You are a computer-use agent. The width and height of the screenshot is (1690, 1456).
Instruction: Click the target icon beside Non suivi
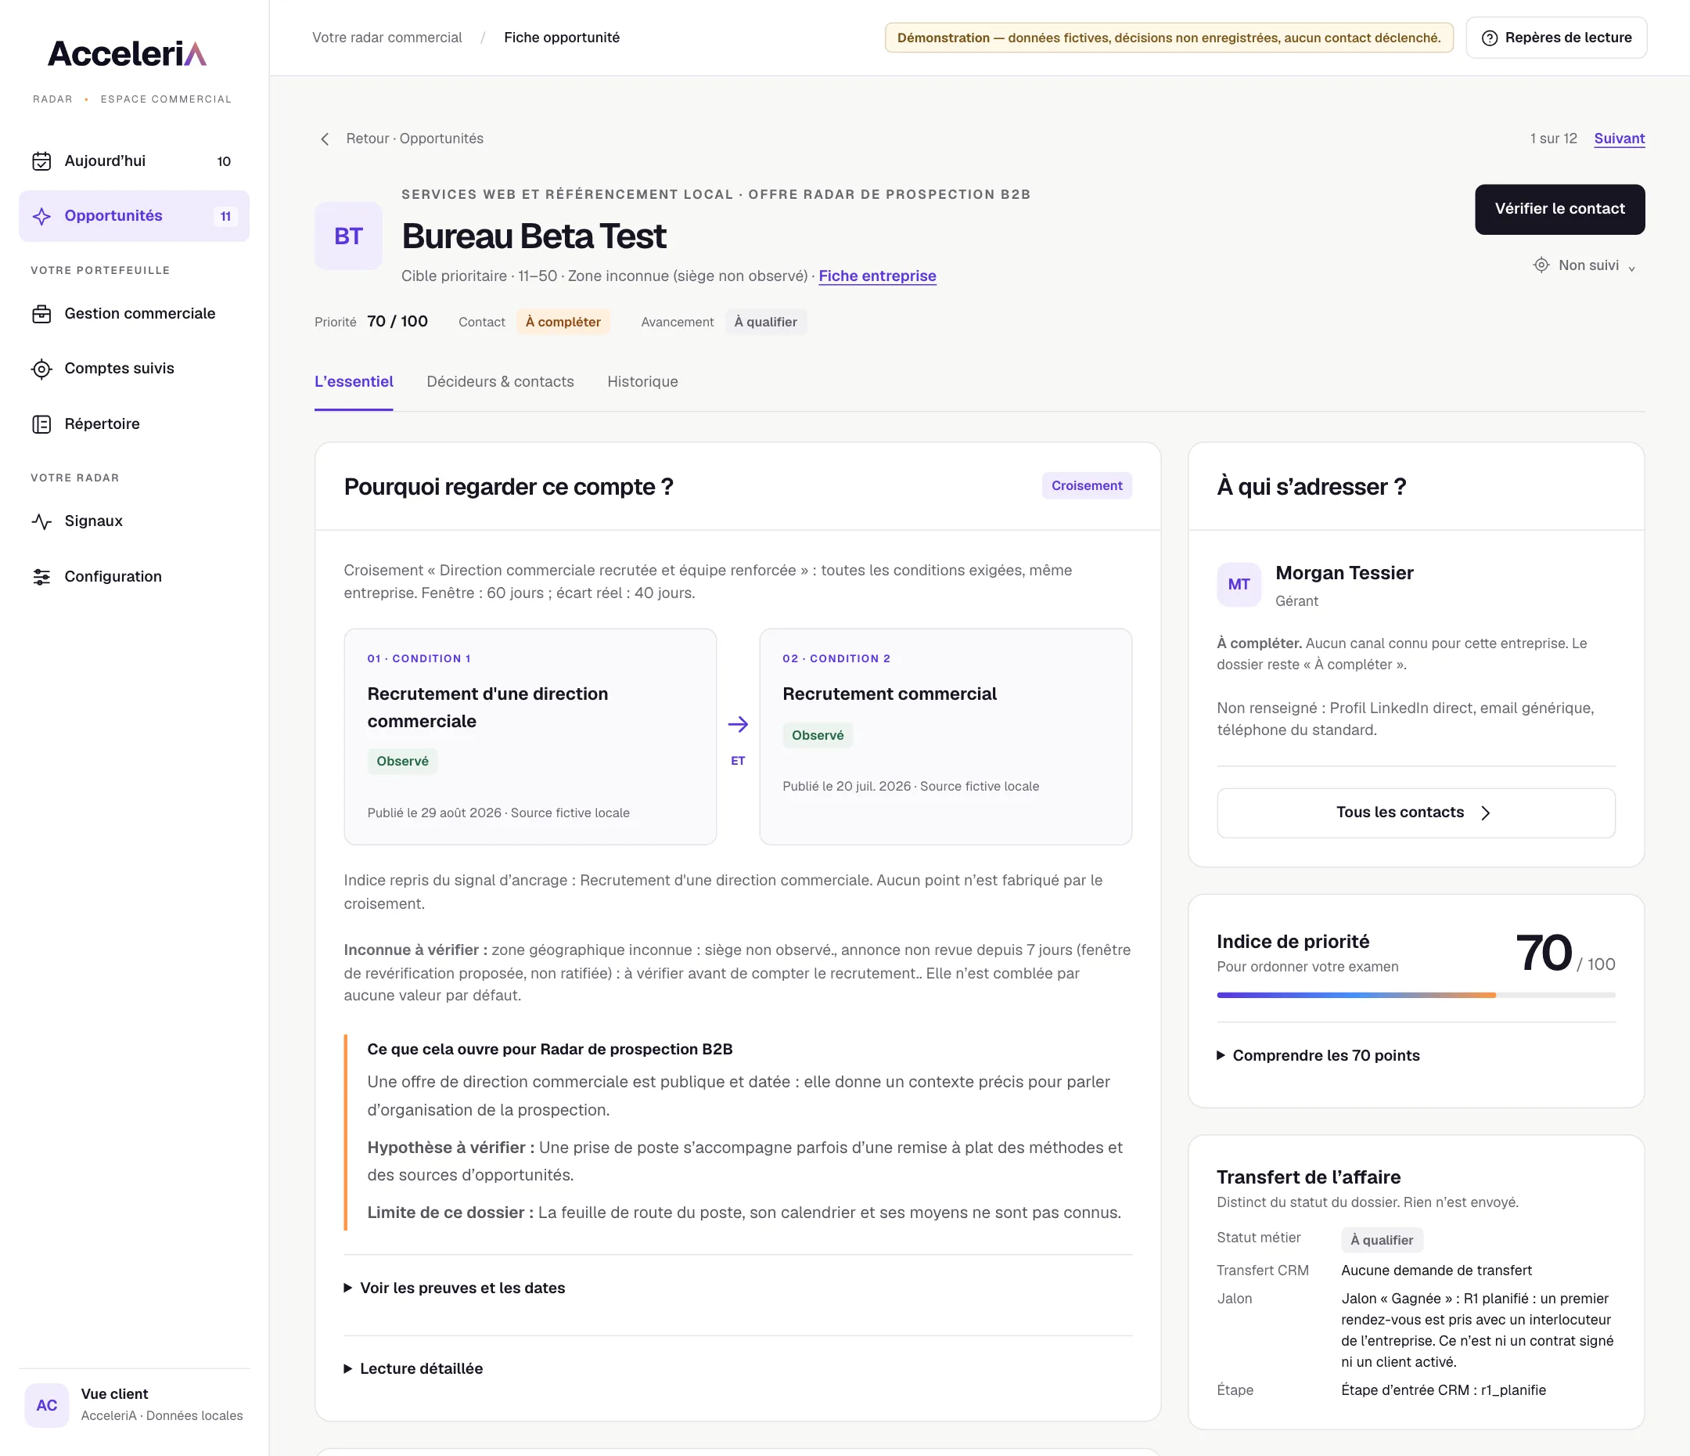[x=1541, y=265]
